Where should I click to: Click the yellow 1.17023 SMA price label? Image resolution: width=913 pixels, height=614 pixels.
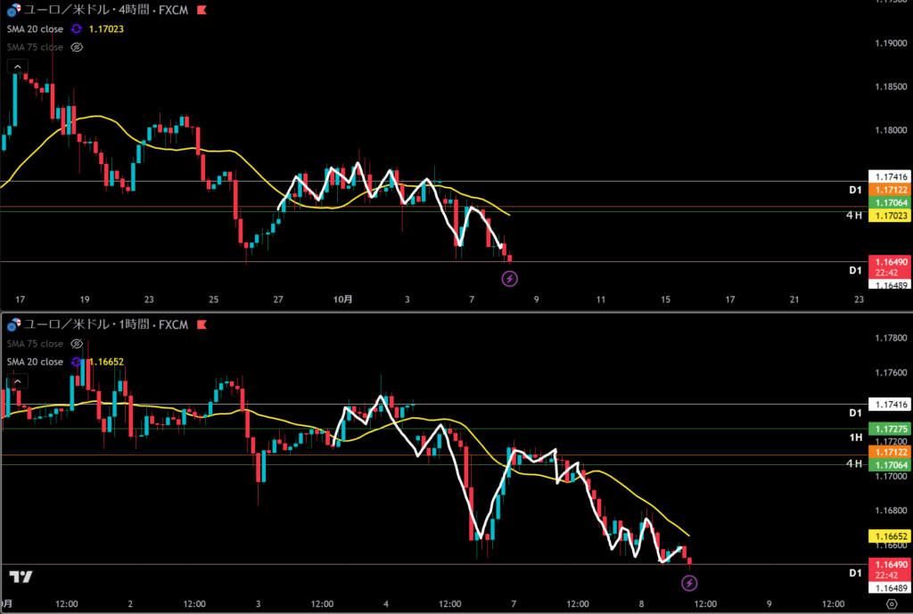pos(889,217)
